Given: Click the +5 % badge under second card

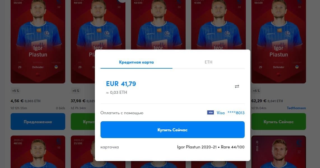Looking at the screenshot, I should tap(76, 91).
